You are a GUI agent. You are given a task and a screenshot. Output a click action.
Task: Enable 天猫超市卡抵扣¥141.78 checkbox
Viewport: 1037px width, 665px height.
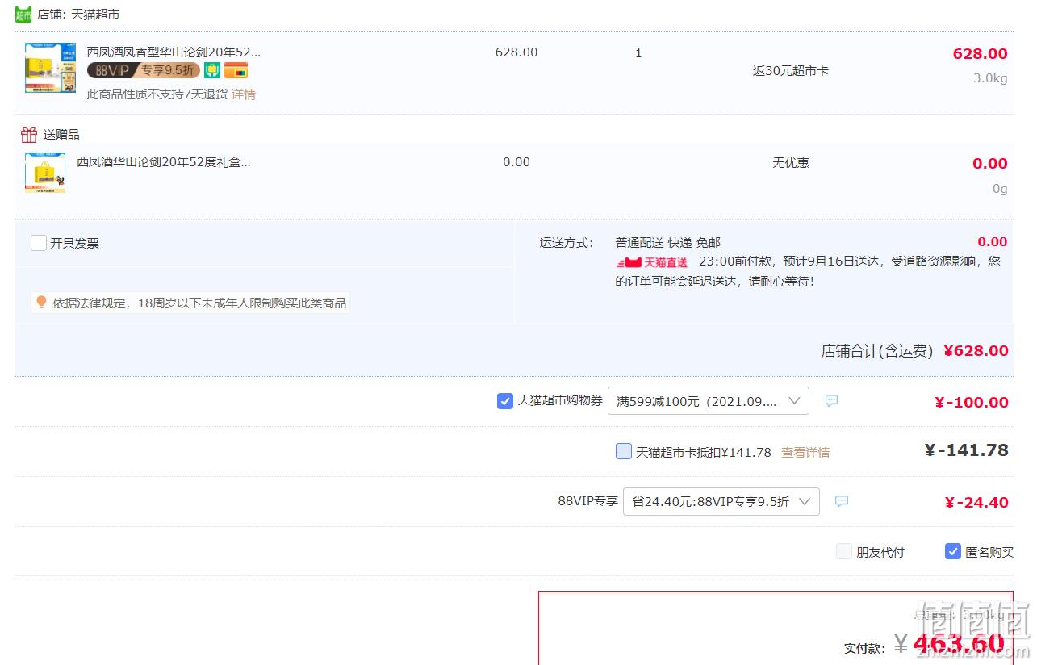(x=624, y=451)
